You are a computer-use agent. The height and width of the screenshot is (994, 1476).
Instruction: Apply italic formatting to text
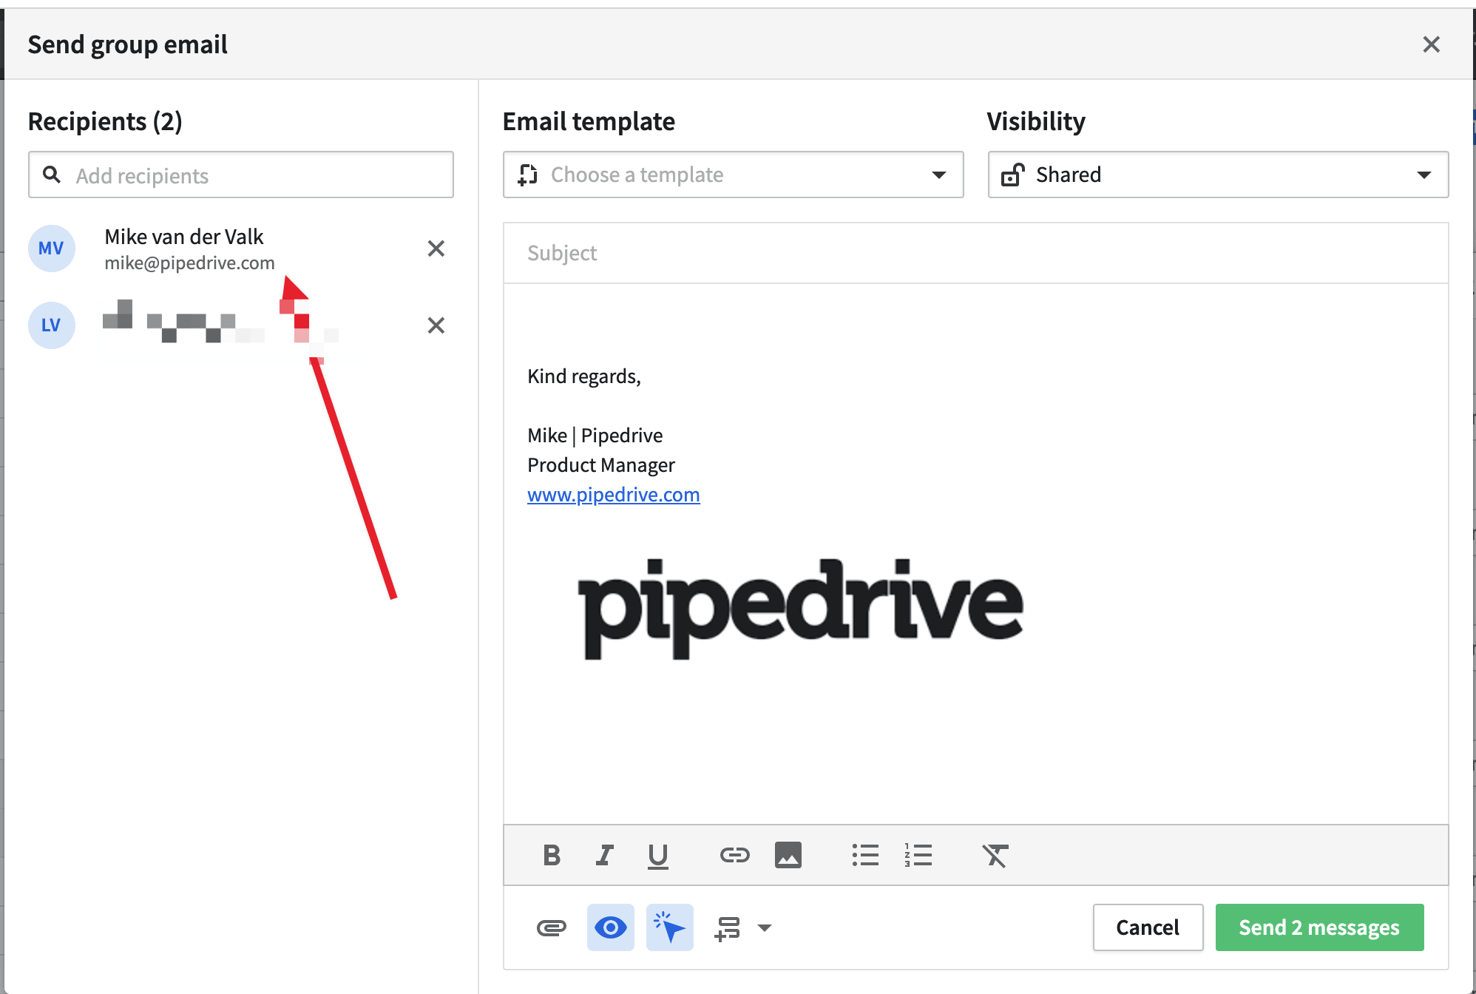click(x=604, y=856)
